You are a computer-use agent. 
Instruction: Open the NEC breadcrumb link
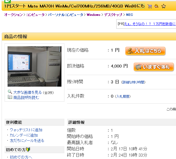(130, 15)
